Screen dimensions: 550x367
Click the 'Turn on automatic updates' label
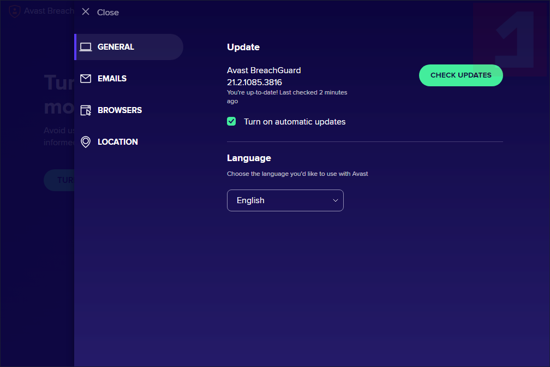pyautogui.click(x=295, y=122)
